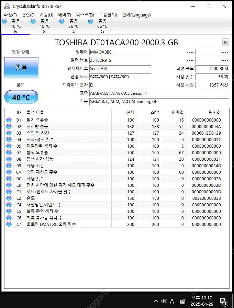Viewport: 234px width, 308px height.
Task: Click the 임계값 column header
Action: click(x=173, y=113)
